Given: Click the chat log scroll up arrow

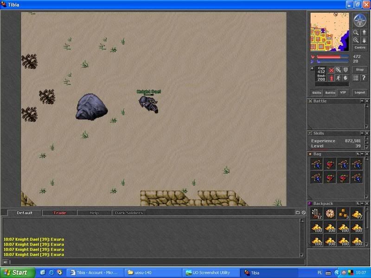Looking at the screenshot, I should 302,221.
